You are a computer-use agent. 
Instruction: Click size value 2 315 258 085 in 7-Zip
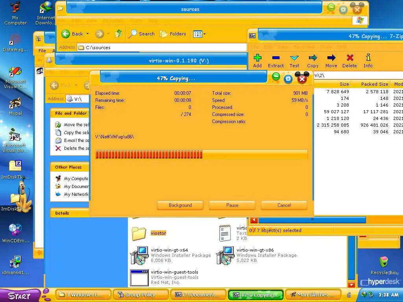click(x=333, y=125)
